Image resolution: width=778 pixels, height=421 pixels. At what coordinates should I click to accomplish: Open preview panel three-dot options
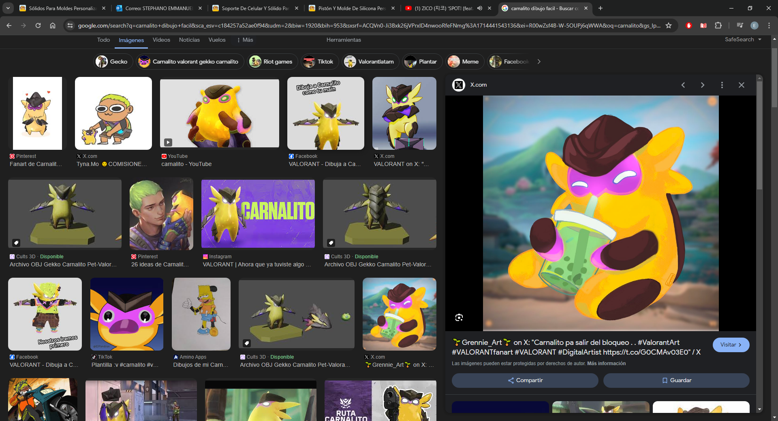point(722,85)
